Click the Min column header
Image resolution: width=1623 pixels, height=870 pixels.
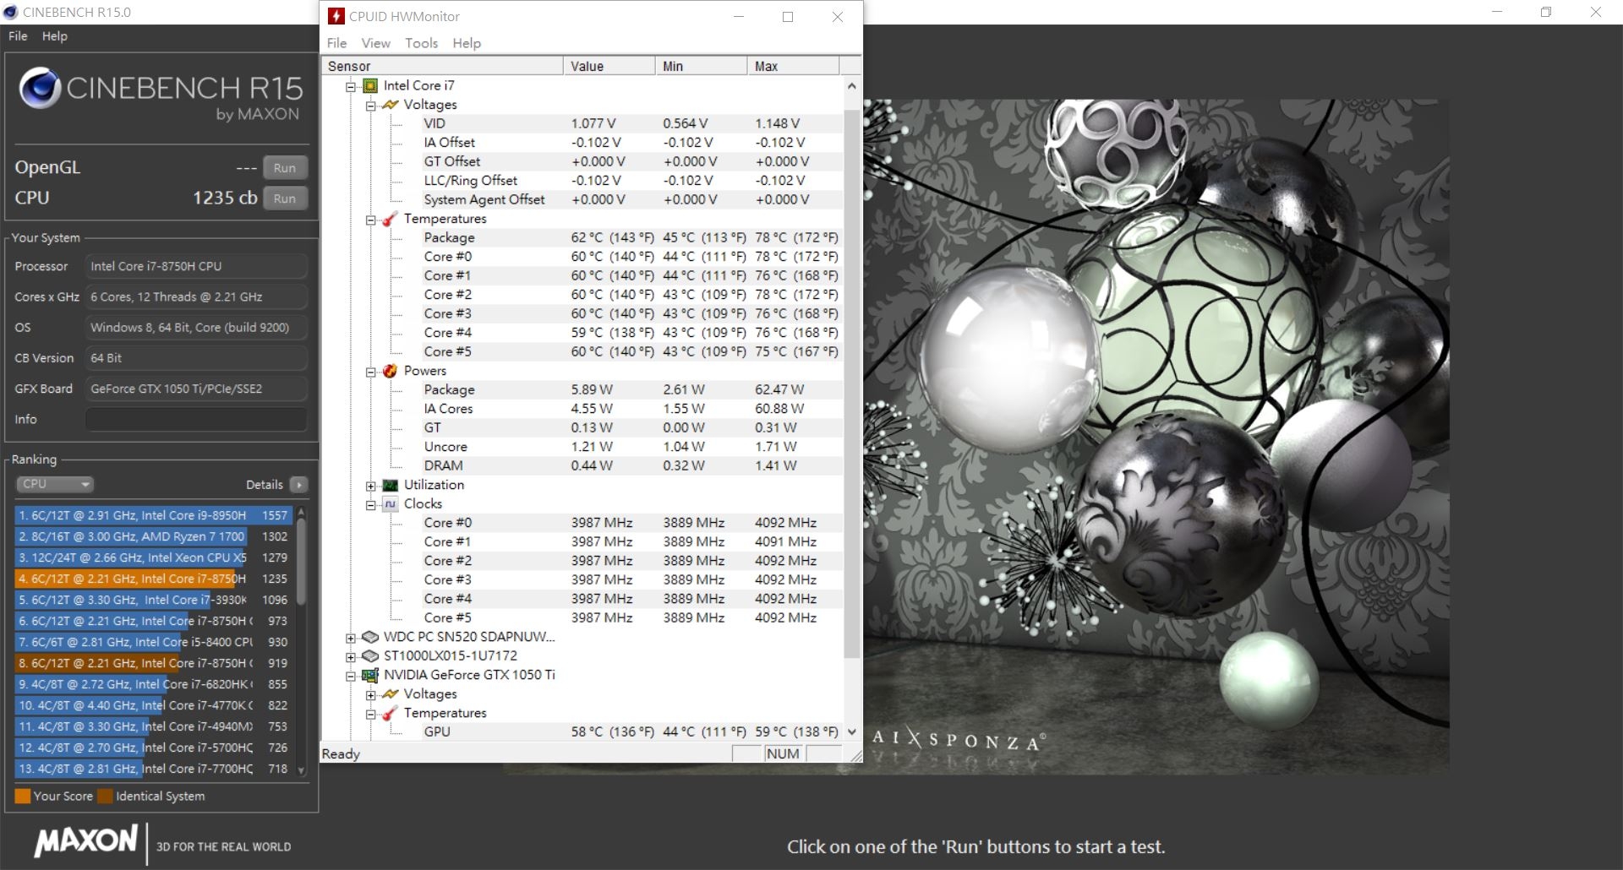[x=702, y=66]
